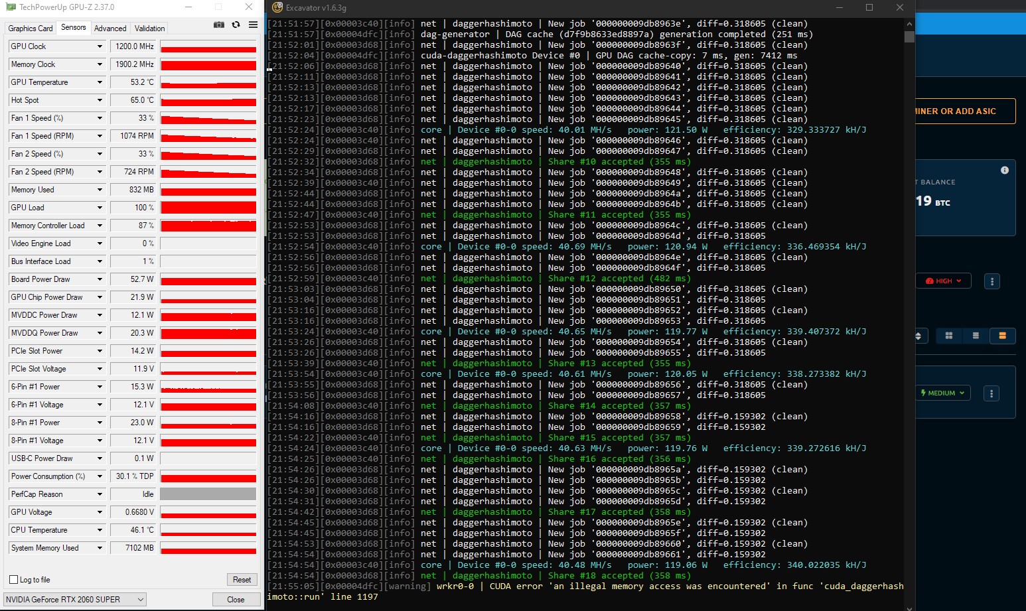Open the kebab menu beside the MEDIUM selector
Viewport: 1026px width, 611px height.
(992, 393)
